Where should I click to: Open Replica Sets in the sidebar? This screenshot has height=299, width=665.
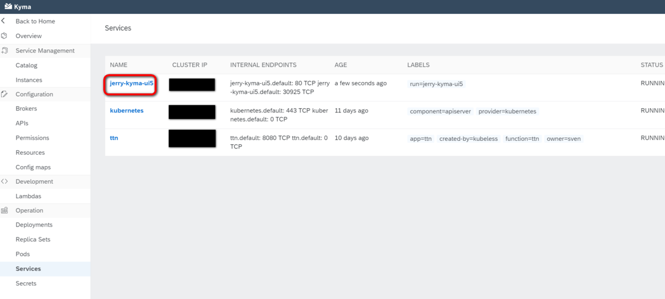[x=33, y=240]
